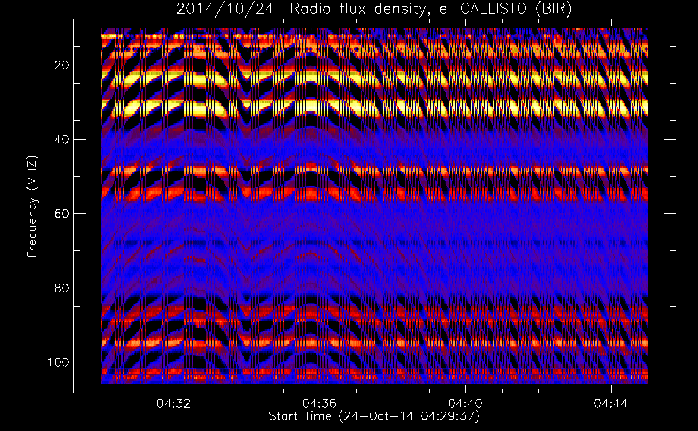Pick the 60 MHz frequency tick label

[x=62, y=214]
